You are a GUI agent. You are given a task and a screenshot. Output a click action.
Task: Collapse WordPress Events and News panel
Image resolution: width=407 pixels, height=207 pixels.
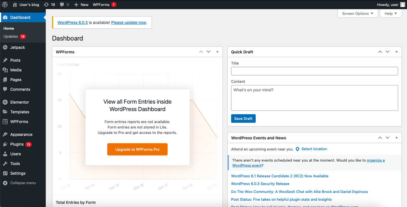(397, 137)
